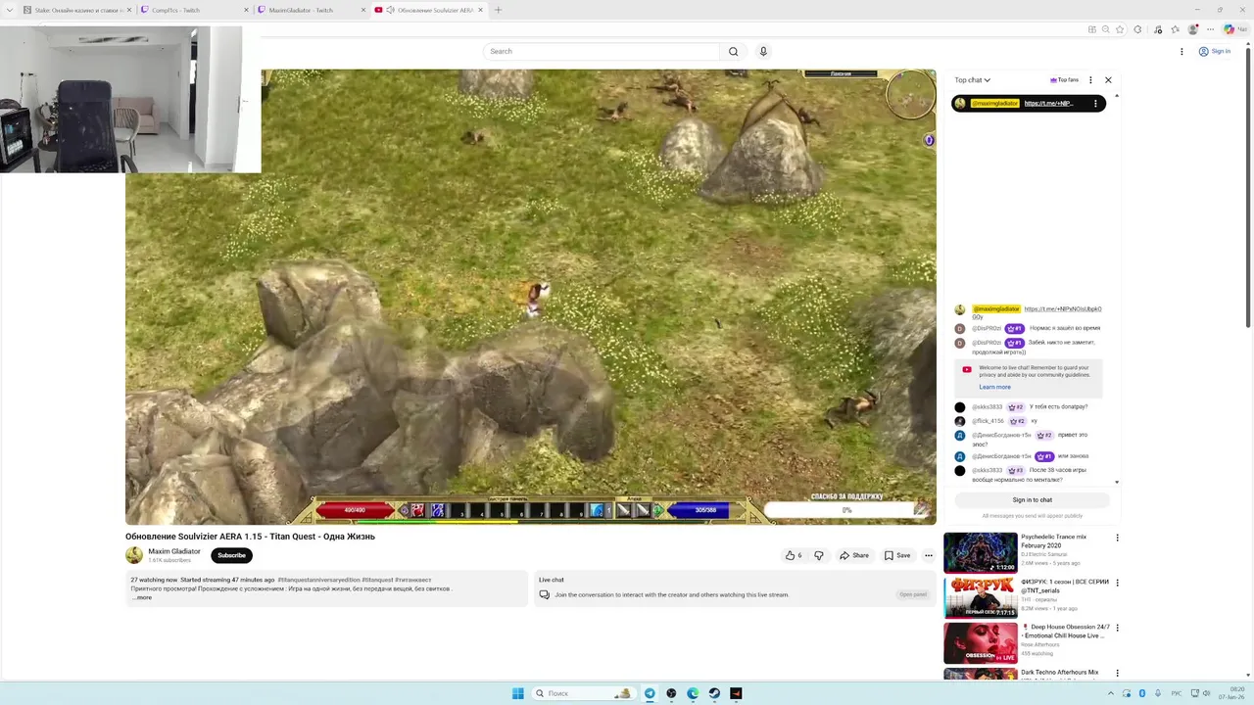1254x705 pixels.
Task: Open Telegram from the taskbar
Action: click(650, 693)
